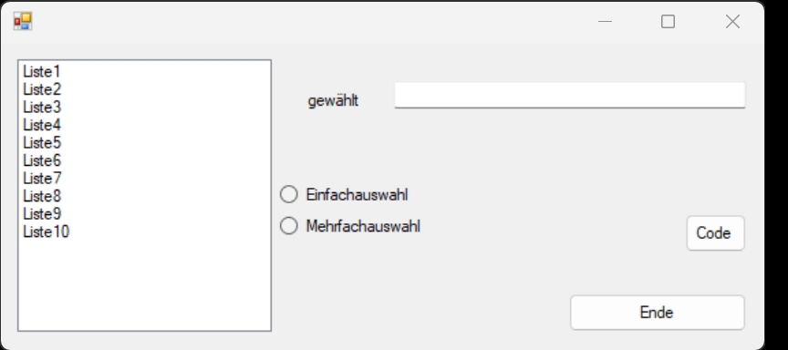The width and height of the screenshot is (788, 350).
Task: Click the application icon in title bar
Action: (23, 22)
